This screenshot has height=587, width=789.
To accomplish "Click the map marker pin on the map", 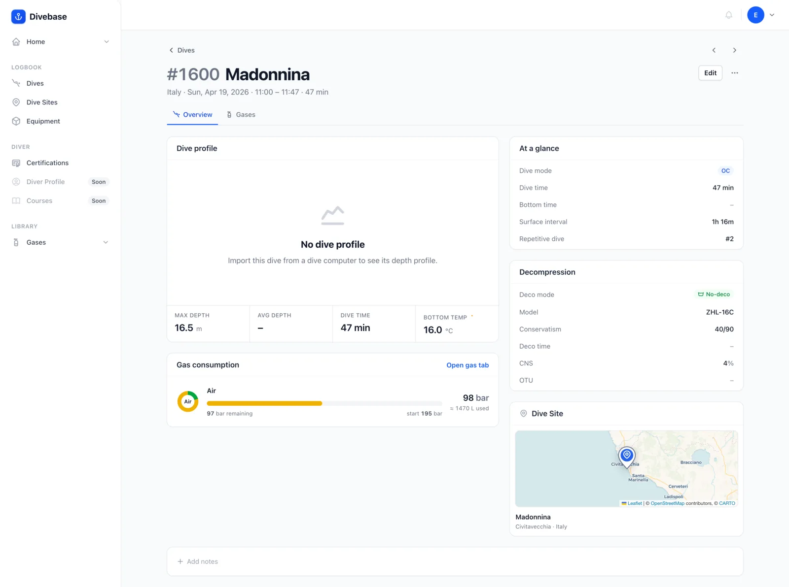I will (x=627, y=457).
